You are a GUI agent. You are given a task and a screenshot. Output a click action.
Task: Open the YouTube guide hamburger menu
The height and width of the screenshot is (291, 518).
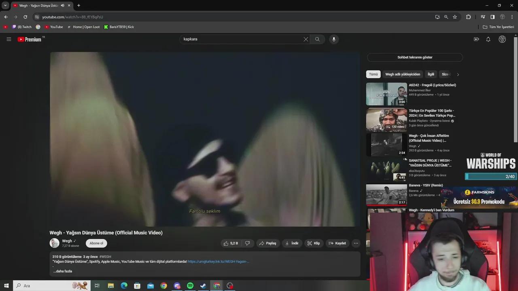coord(8,39)
